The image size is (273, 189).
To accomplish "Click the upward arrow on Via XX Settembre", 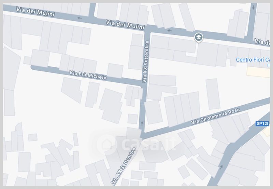I will (x=142, y=123).
